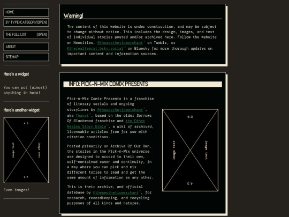289x217 pixels.
Task: Click the 'Even images!' caption
Action: tap(17, 190)
